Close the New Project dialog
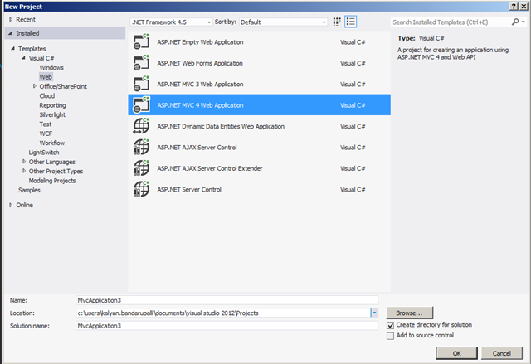Viewport: 531px width, 364px height. pos(524,7)
